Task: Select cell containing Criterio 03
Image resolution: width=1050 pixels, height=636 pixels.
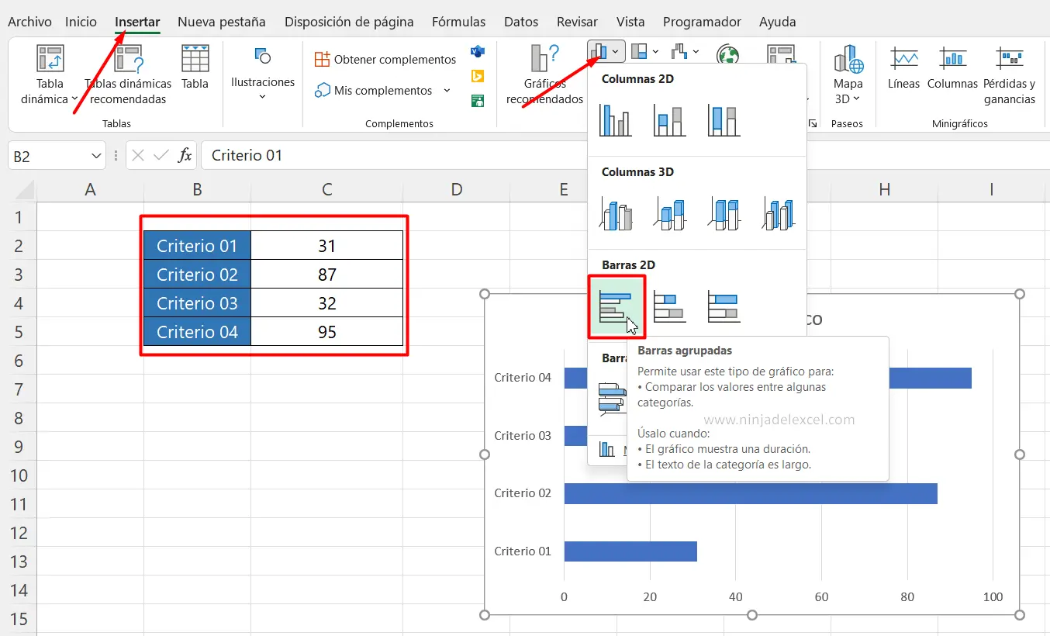Action: 197,303
